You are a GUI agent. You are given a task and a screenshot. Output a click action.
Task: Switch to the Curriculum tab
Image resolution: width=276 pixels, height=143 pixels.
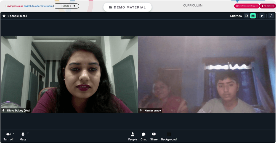pos(193,5)
